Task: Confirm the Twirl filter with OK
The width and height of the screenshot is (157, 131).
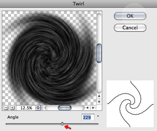Action: pyautogui.click(x=130, y=16)
